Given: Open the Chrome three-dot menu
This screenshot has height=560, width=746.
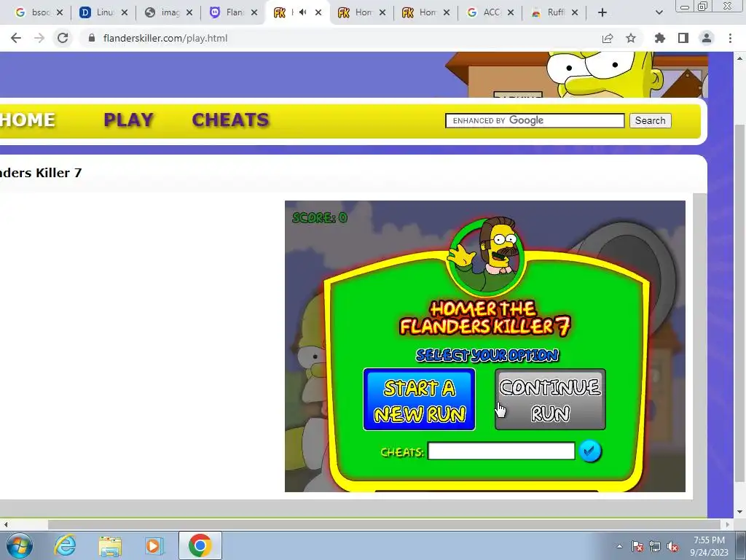Looking at the screenshot, I should pos(730,38).
